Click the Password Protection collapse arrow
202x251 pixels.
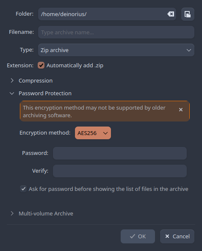pyautogui.click(x=12, y=93)
